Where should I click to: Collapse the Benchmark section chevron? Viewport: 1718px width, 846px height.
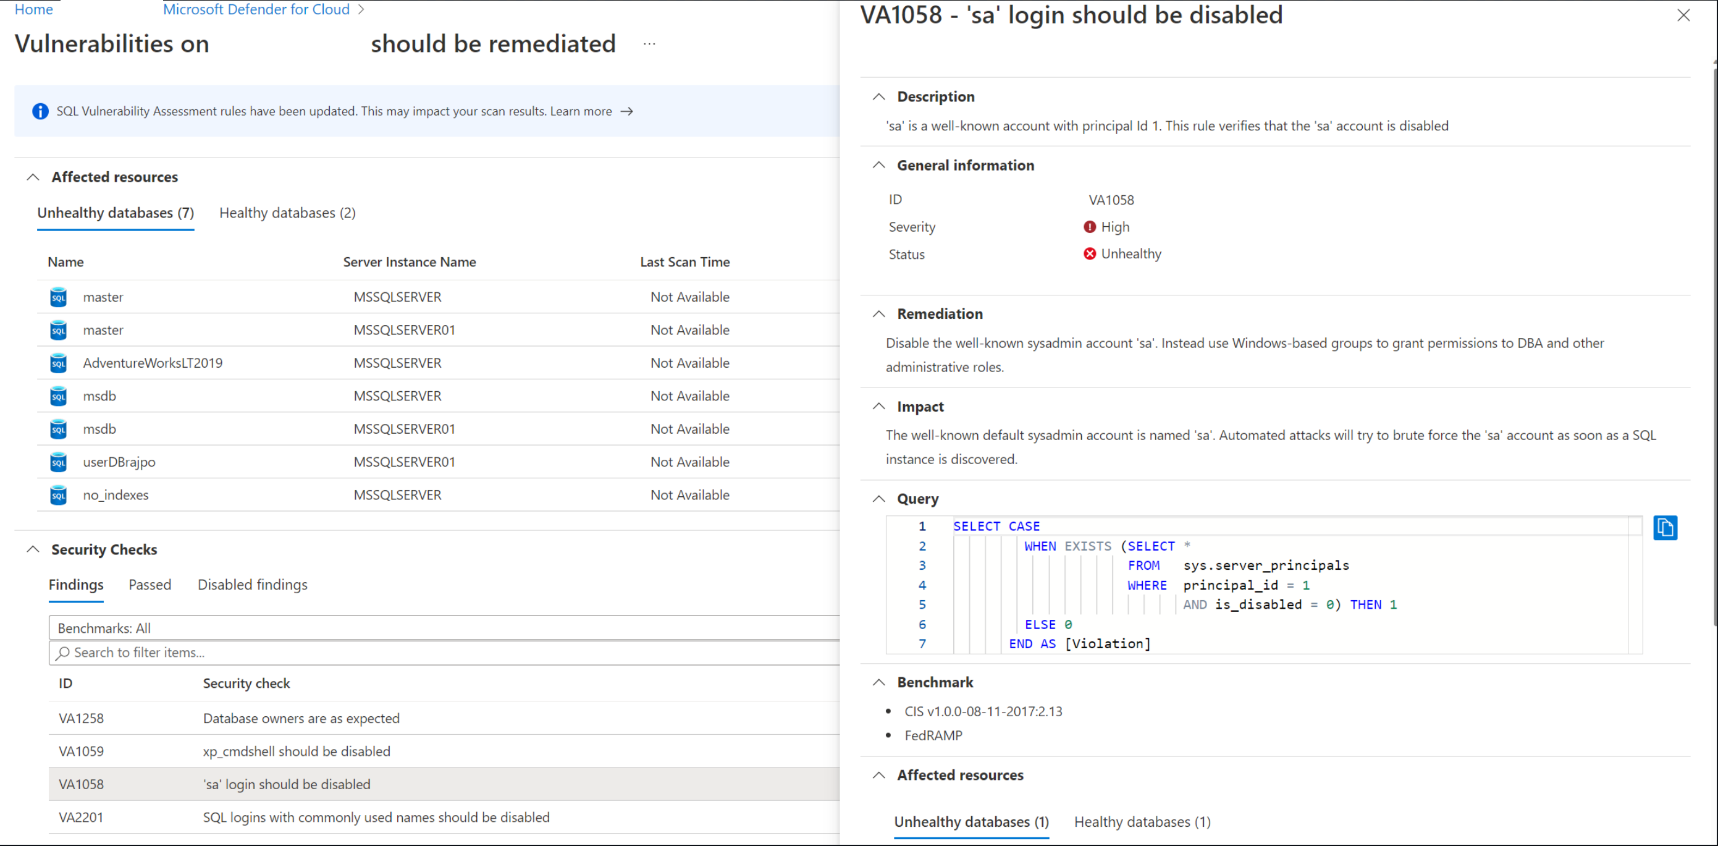pos(884,683)
